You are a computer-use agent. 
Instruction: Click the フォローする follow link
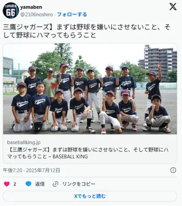(72, 15)
